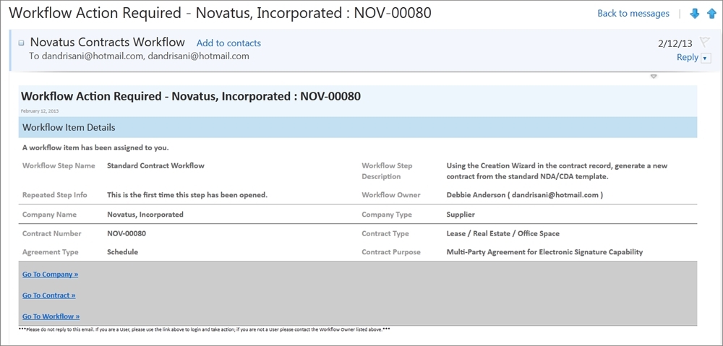Click the Workflow Owner Debbie Anderson email text
The width and height of the screenshot is (723, 346).
(525, 195)
